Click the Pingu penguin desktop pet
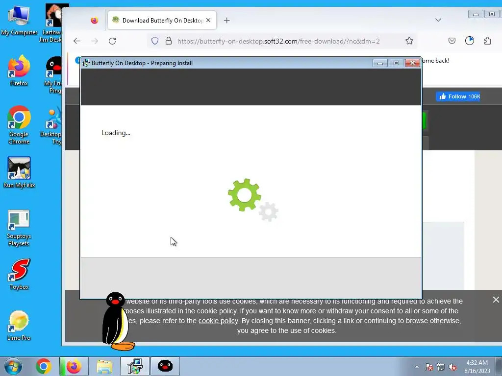 point(117,321)
